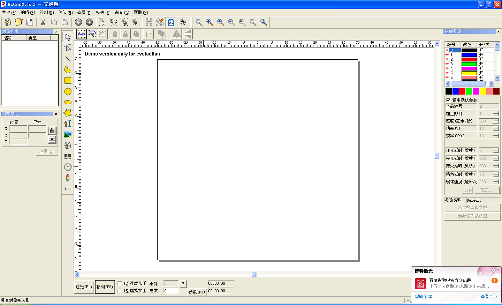
Task: Click the hatch fill toolbar icon
Action: point(149,22)
